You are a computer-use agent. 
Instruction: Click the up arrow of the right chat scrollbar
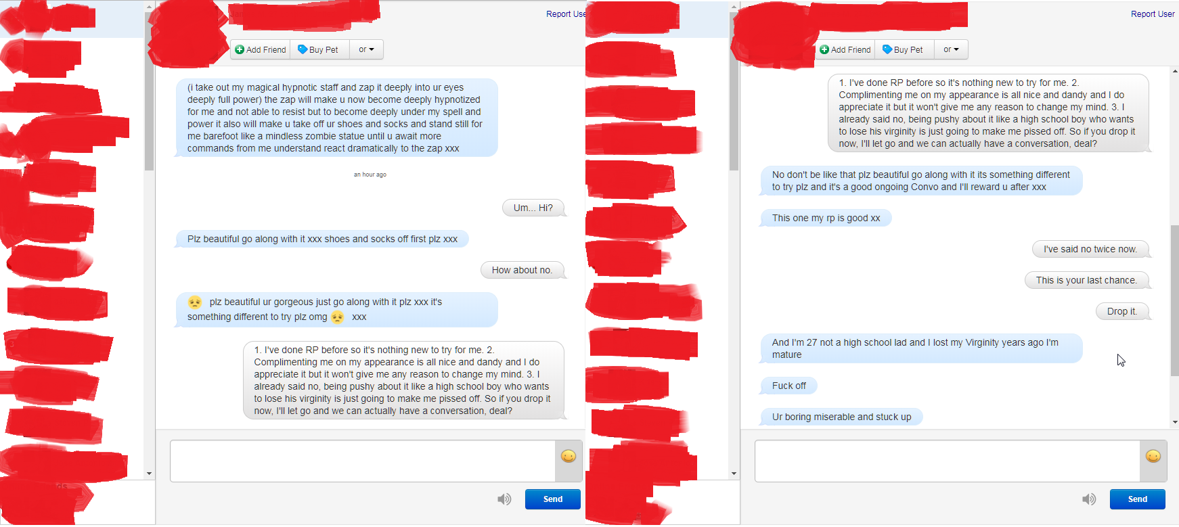(1174, 71)
